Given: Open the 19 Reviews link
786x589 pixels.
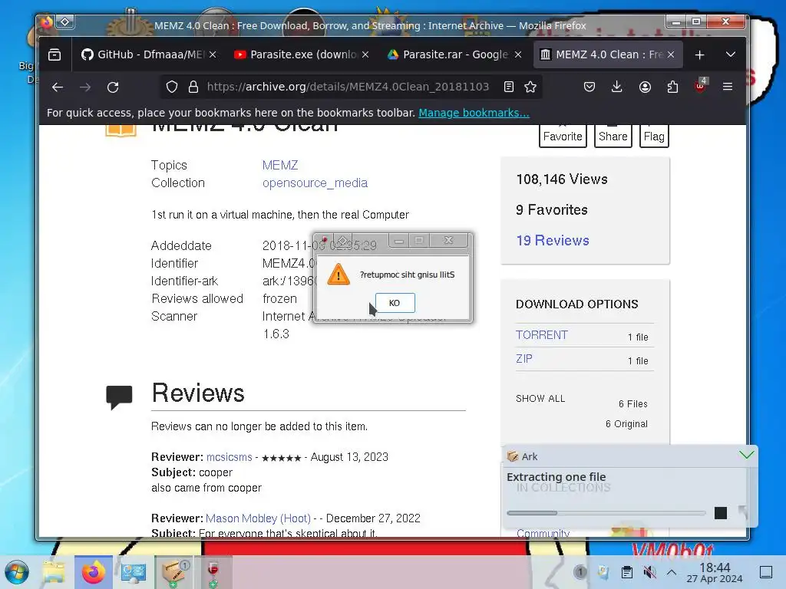Looking at the screenshot, I should click(x=553, y=240).
